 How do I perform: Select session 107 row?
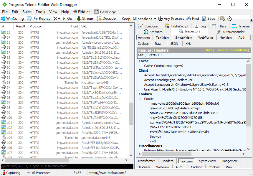pos(65,153)
